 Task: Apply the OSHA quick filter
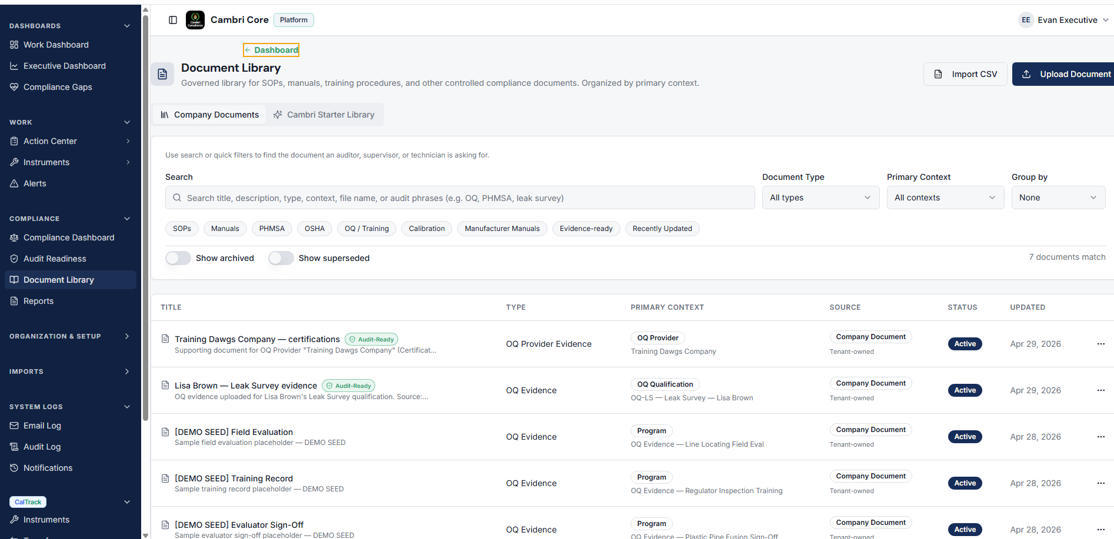[315, 229]
